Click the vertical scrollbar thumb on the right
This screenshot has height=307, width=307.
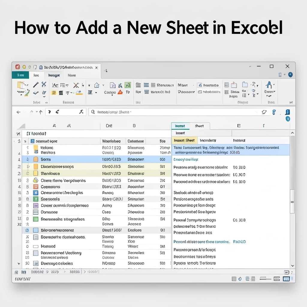[292, 202]
